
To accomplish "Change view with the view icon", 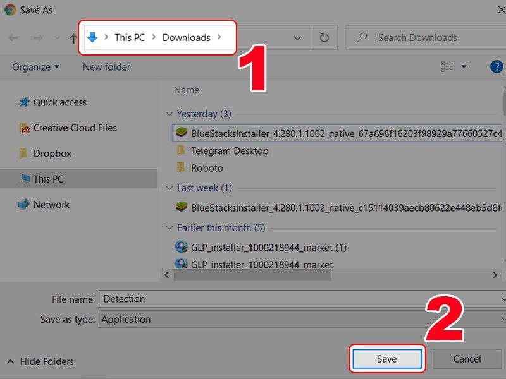I will coord(447,67).
